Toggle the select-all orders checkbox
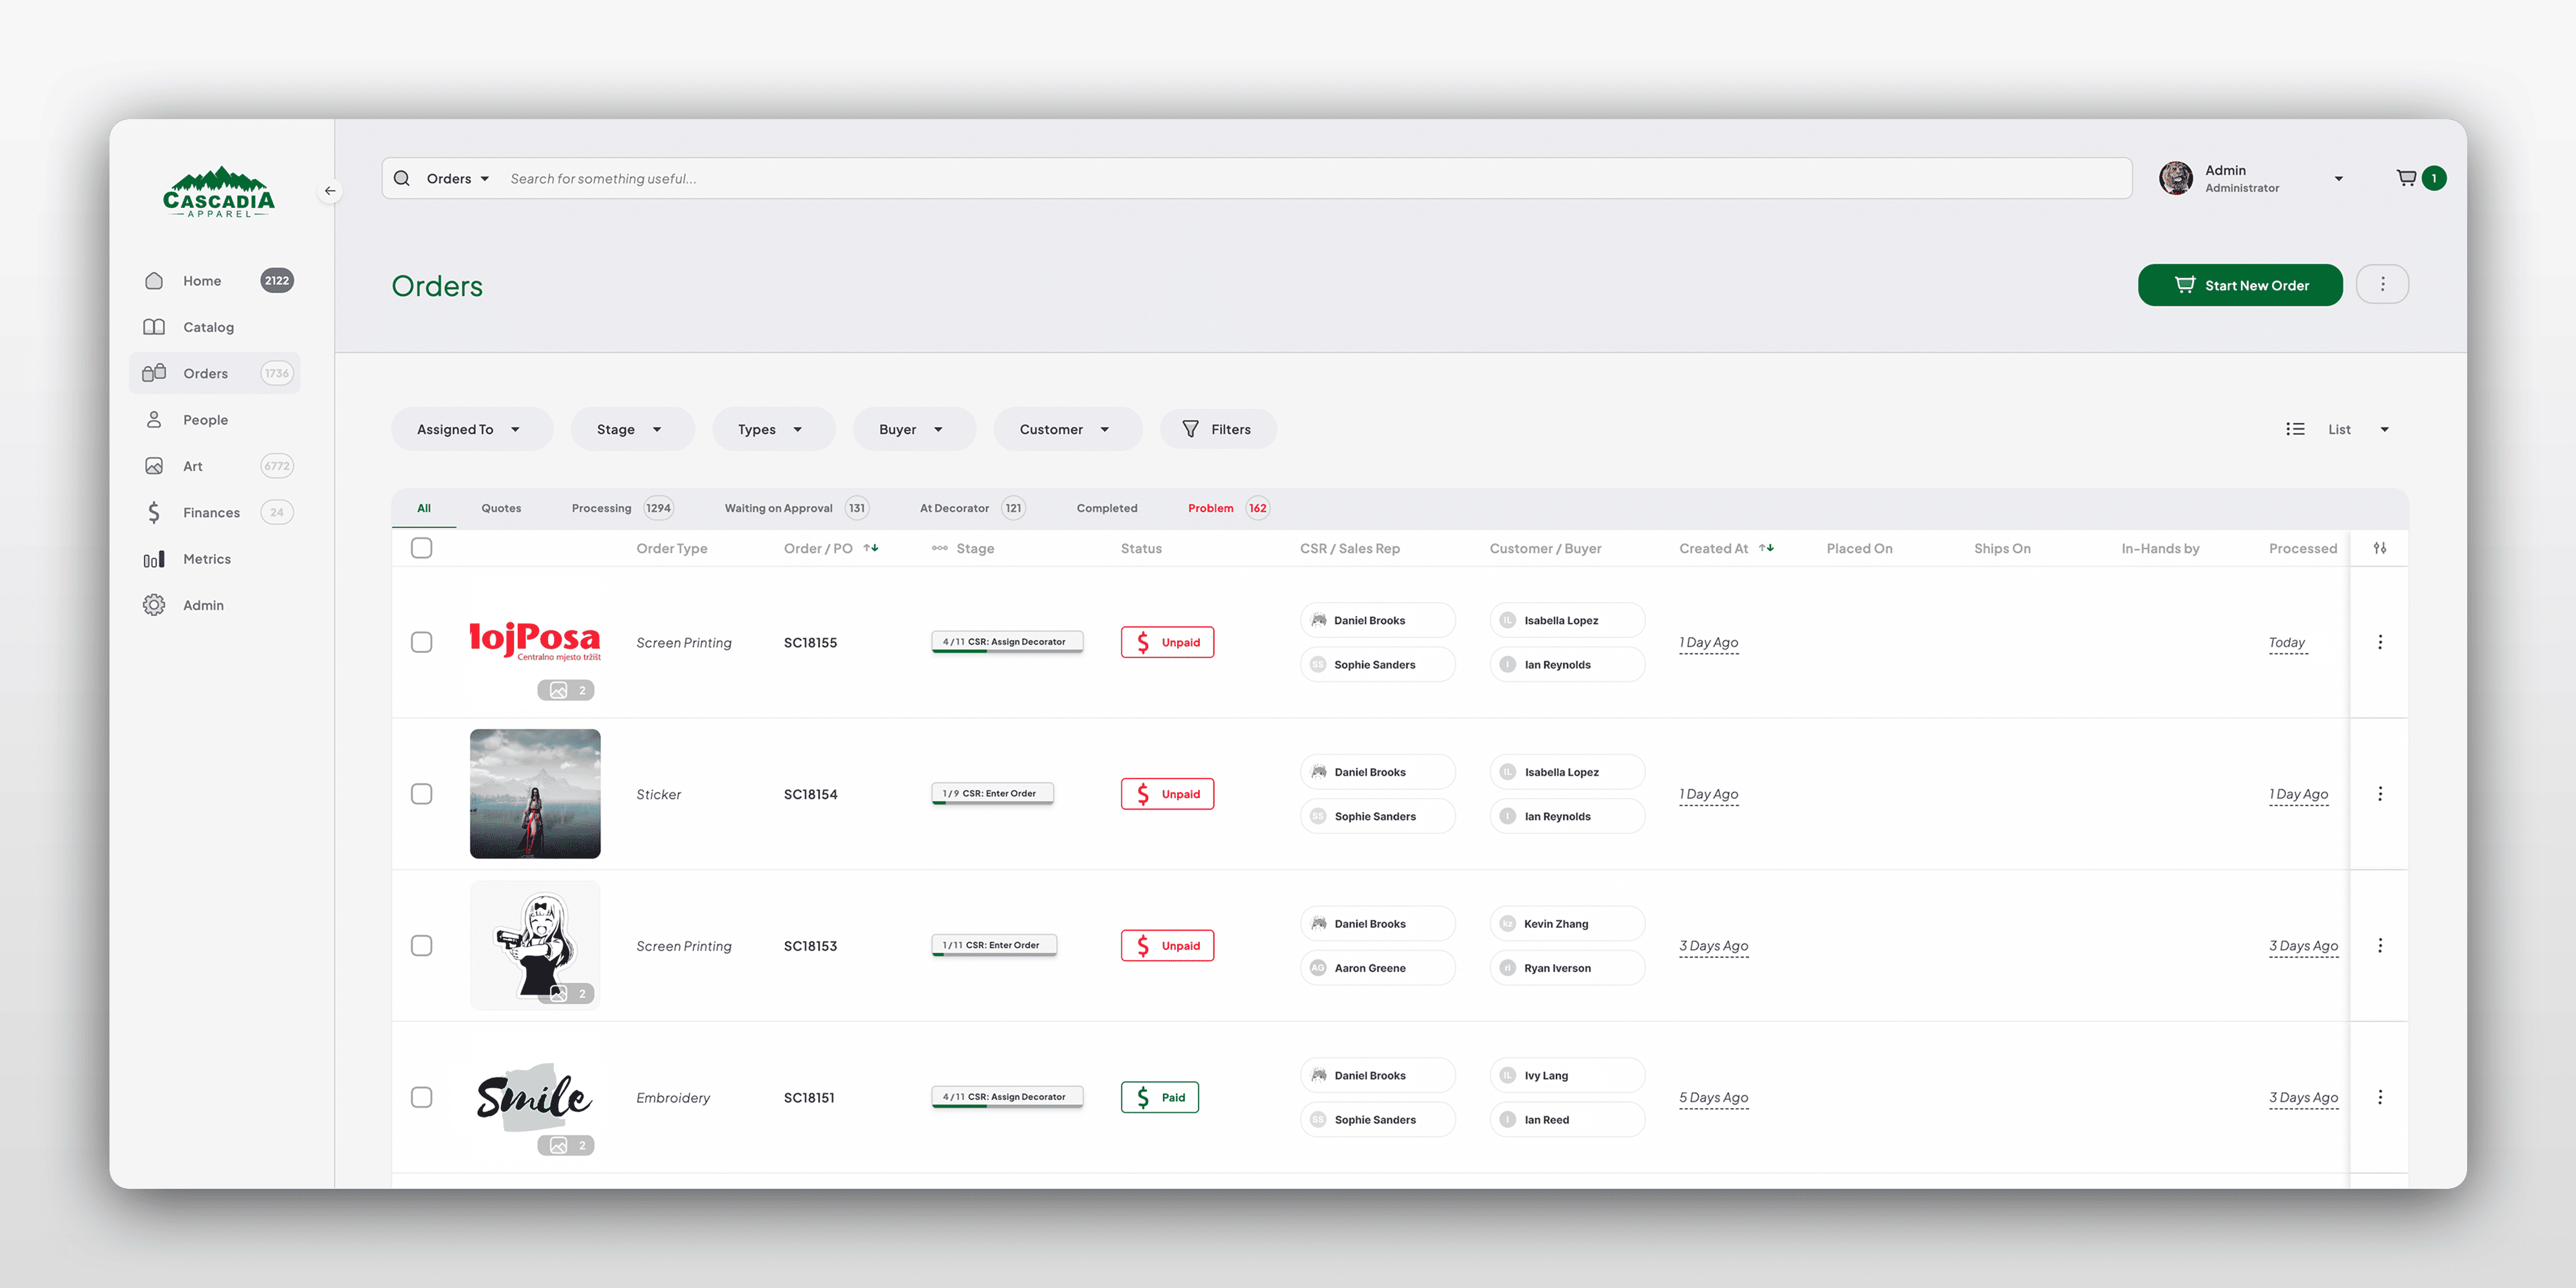Viewport: 2576px width, 1288px height. pos(422,548)
